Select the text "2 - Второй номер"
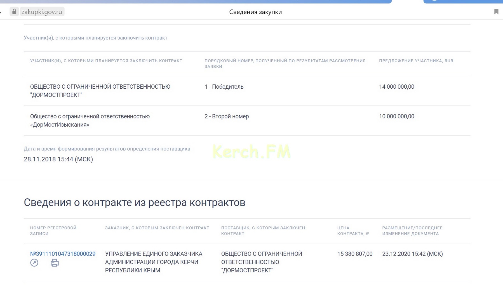The image size is (503, 302). [227, 116]
